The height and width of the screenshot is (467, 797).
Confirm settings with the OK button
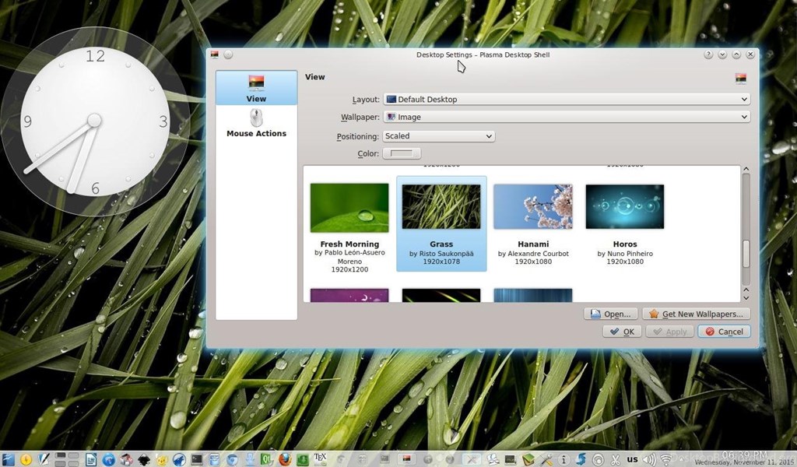pos(622,332)
